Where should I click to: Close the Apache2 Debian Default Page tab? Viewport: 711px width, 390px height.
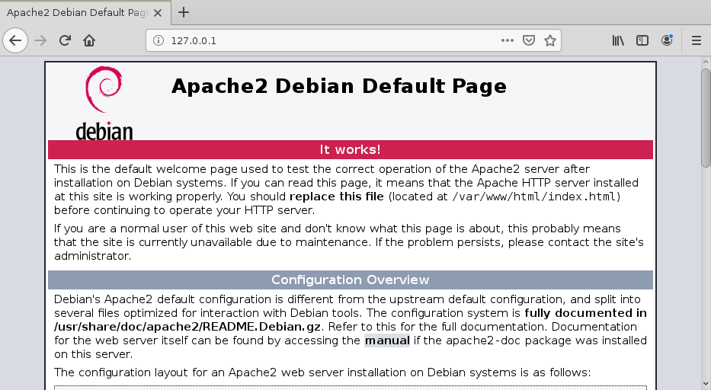coord(157,13)
